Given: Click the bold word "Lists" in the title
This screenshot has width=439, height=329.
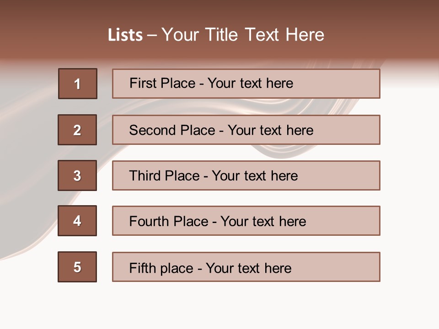Looking at the screenshot, I should click(x=125, y=35).
